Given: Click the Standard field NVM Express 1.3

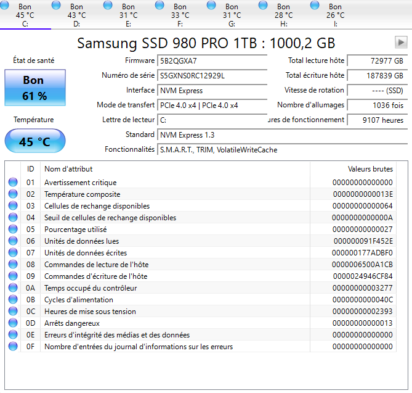Looking at the screenshot, I should coord(283,134).
